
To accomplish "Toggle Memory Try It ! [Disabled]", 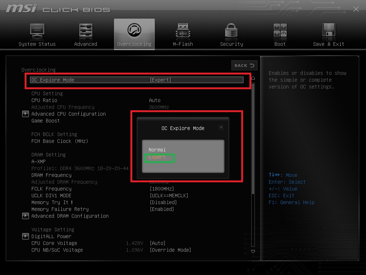I will (163, 202).
